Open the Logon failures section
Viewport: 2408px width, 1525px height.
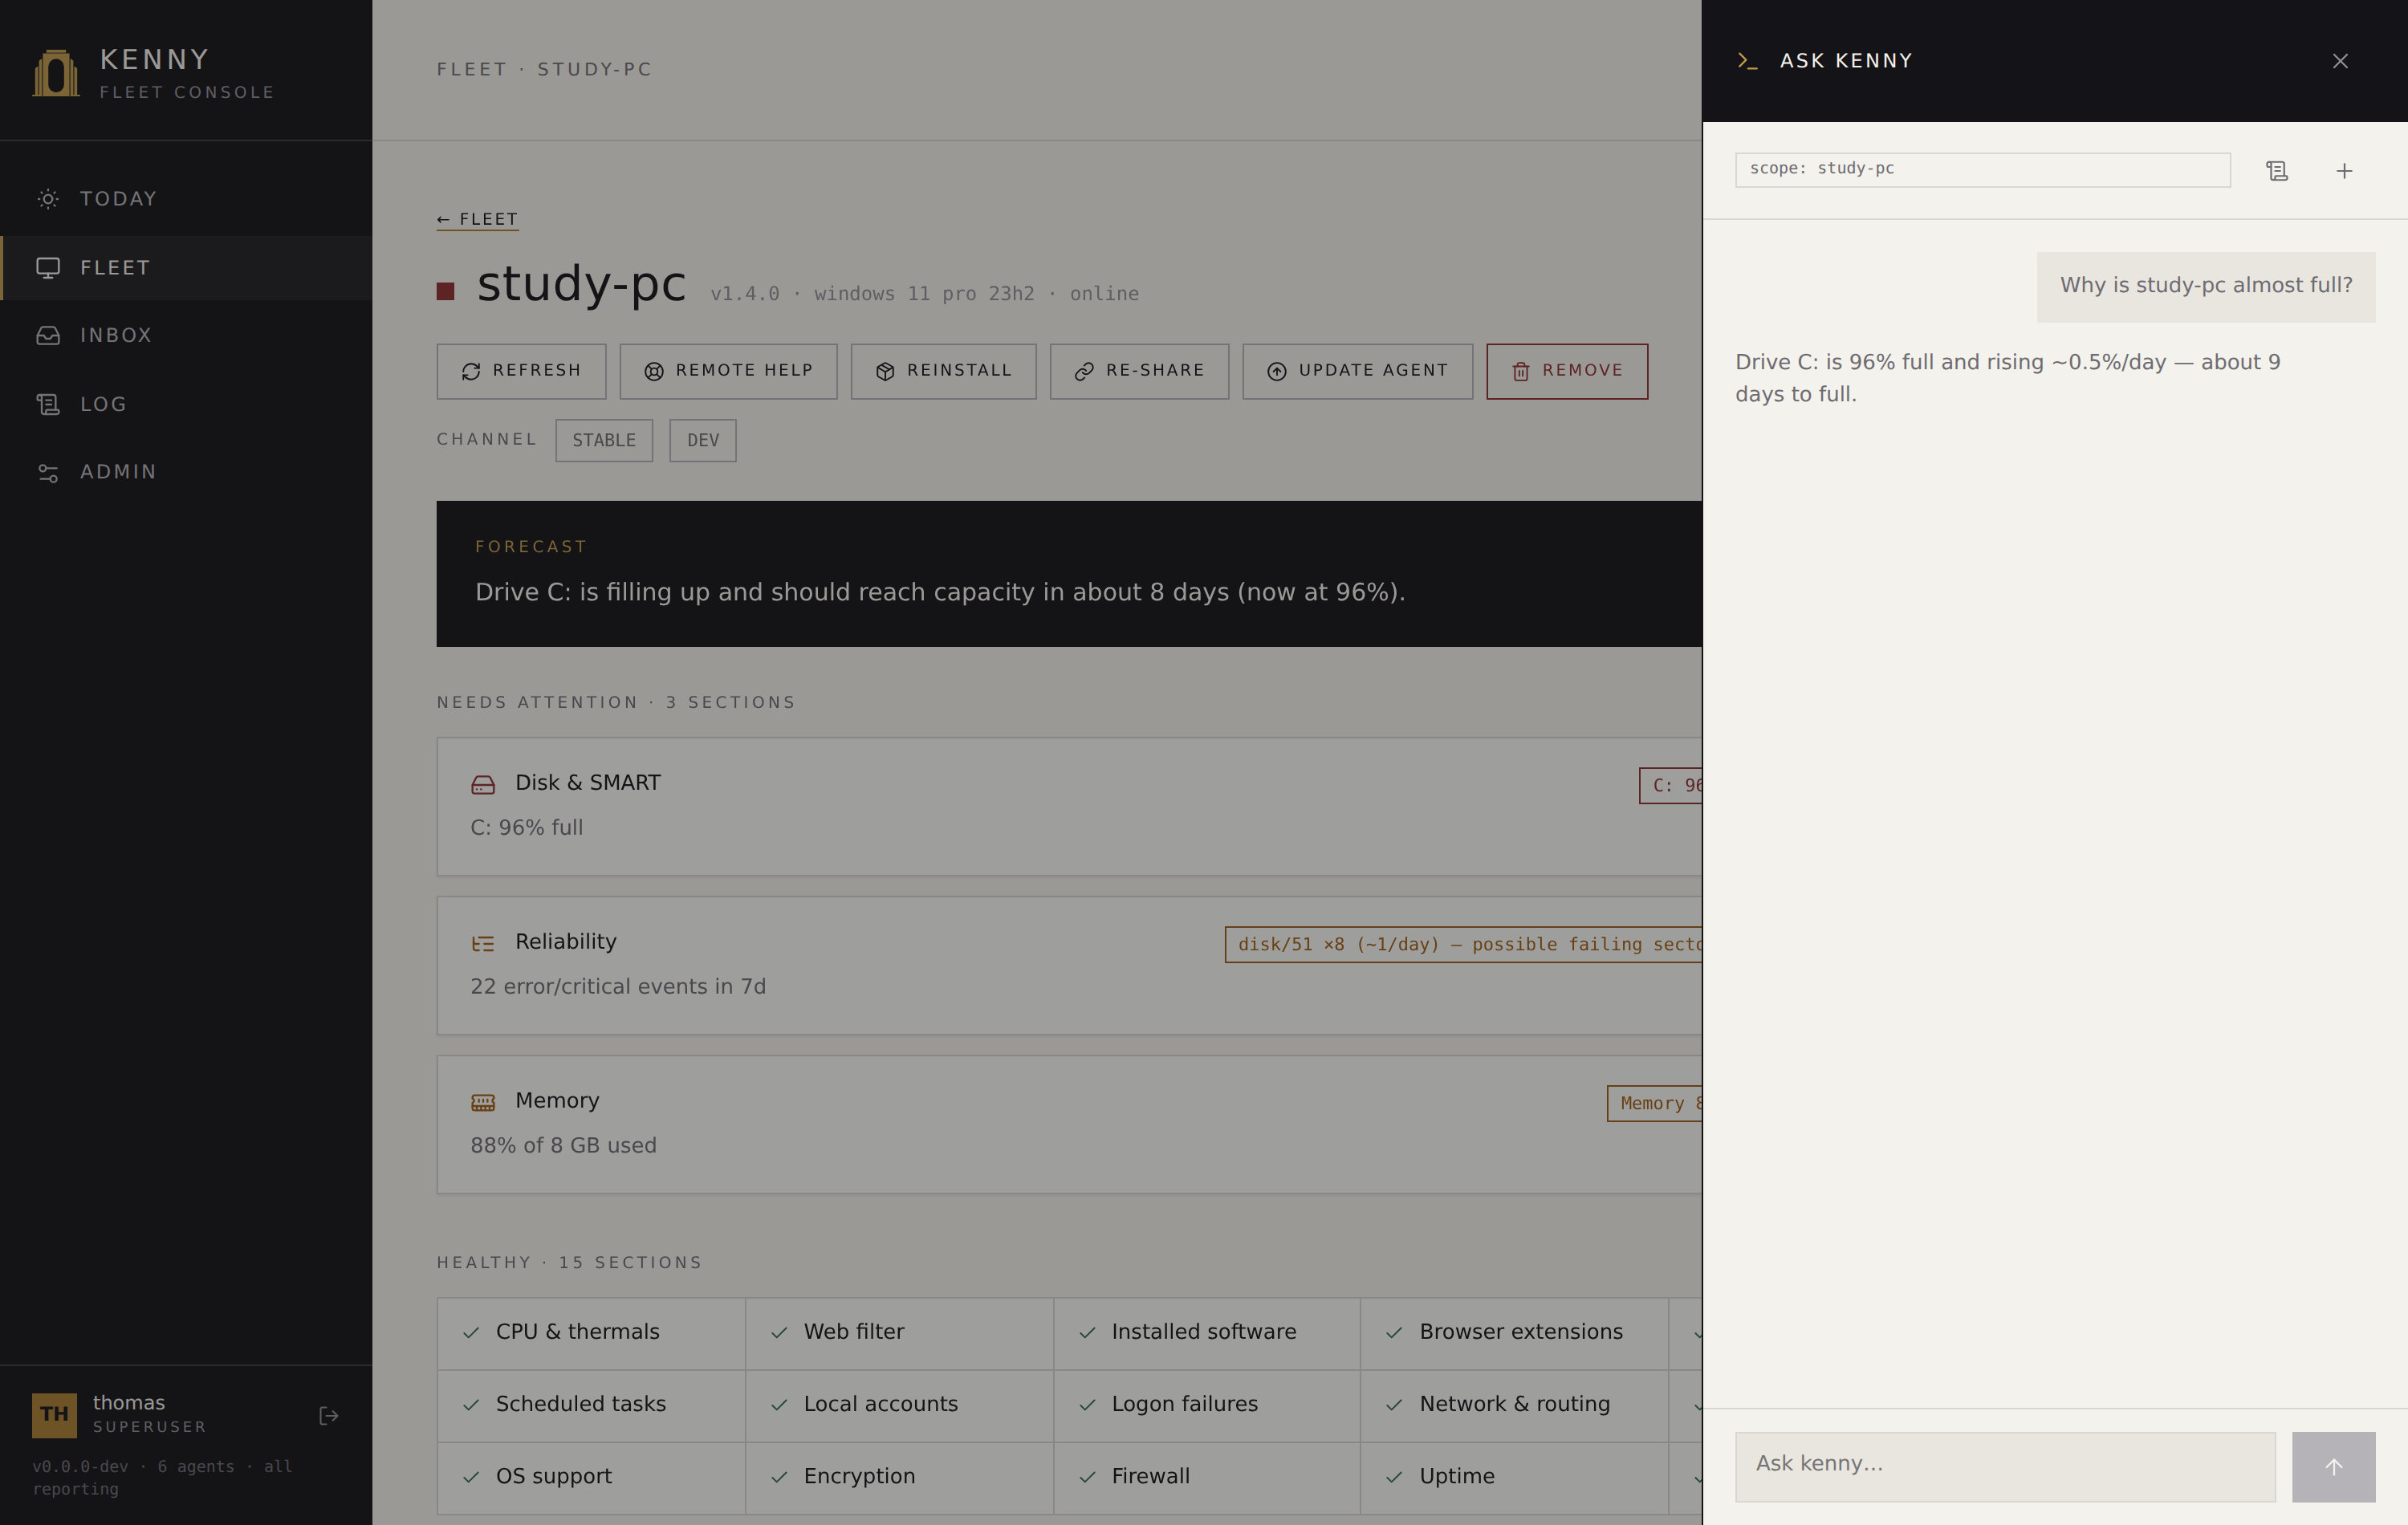click(x=1207, y=1405)
